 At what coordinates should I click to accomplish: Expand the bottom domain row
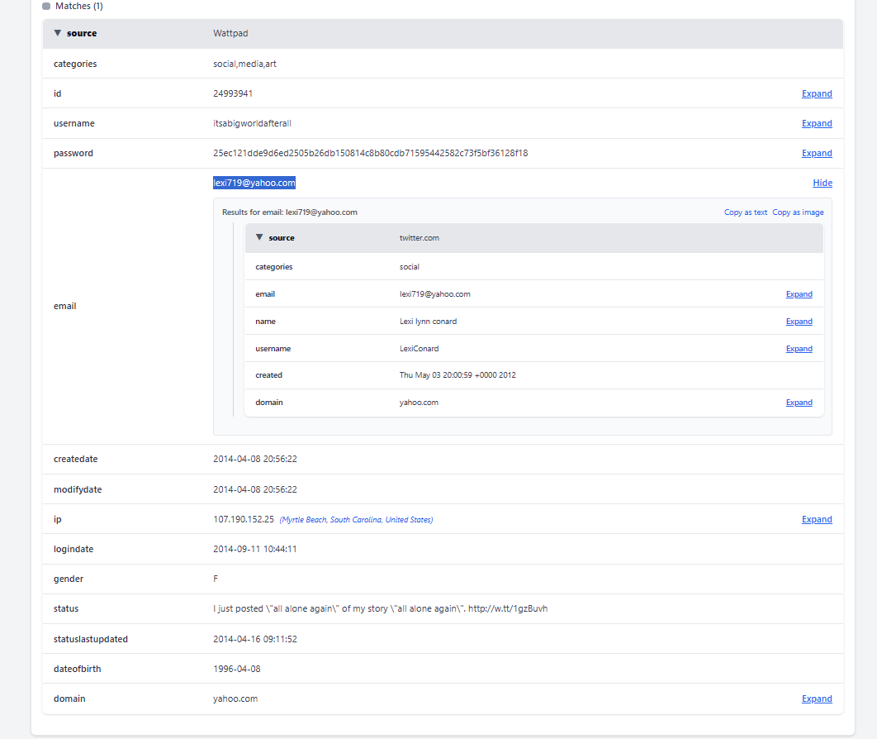tap(816, 698)
